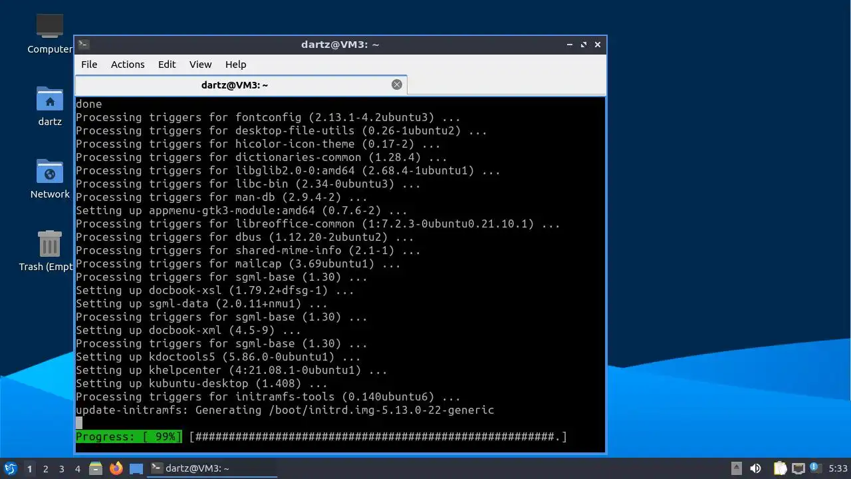Minimize the terminal window
Viewport: 851px width, 479px height.
(x=570, y=45)
